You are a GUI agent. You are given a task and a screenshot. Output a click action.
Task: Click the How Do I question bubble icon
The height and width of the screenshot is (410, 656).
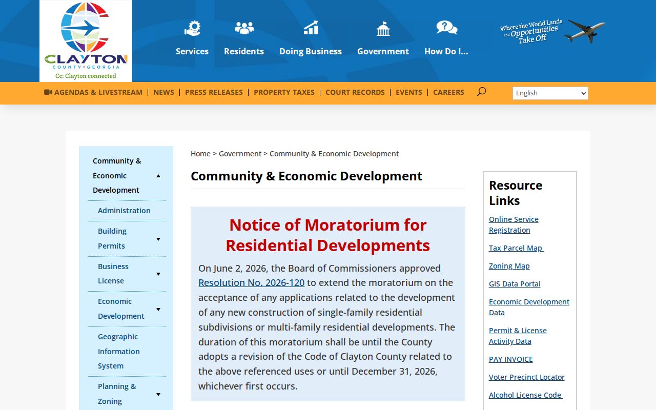[446, 28]
